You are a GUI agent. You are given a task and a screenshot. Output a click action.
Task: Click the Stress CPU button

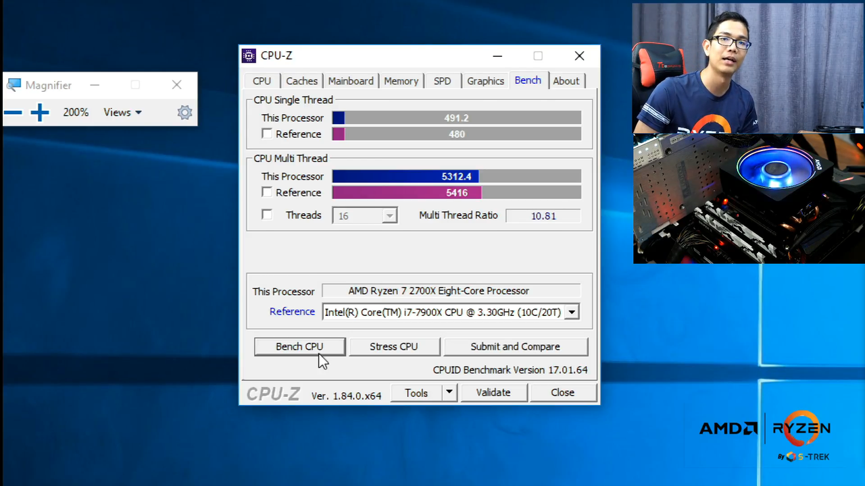393,346
